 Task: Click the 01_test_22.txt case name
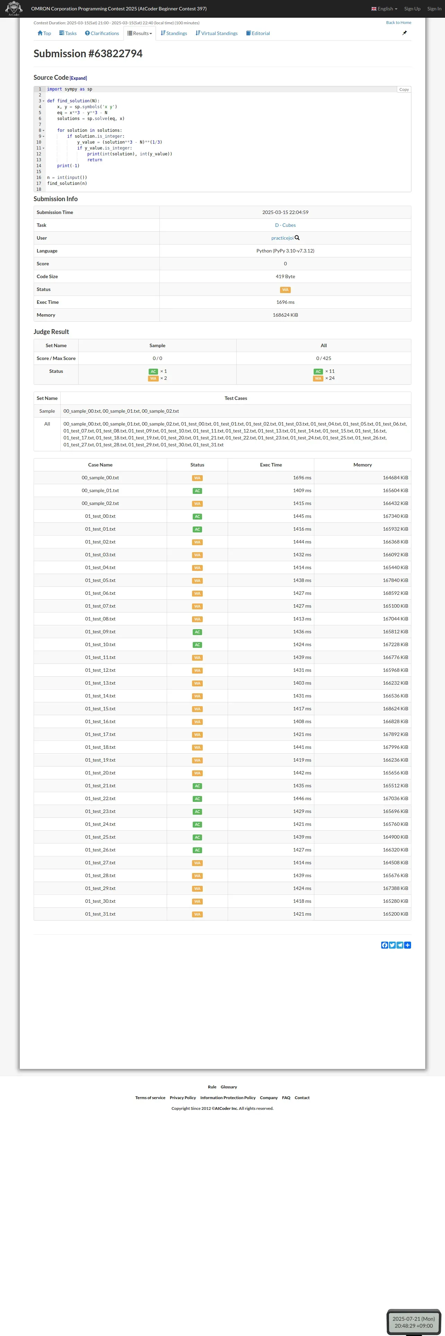101,799
